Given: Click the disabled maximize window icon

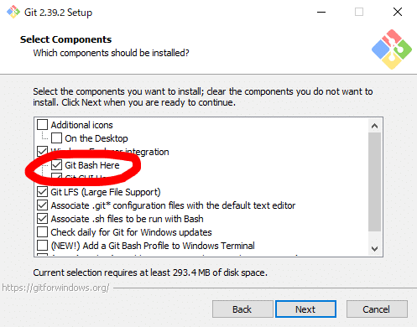Looking at the screenshot, I should pos(359,12).
